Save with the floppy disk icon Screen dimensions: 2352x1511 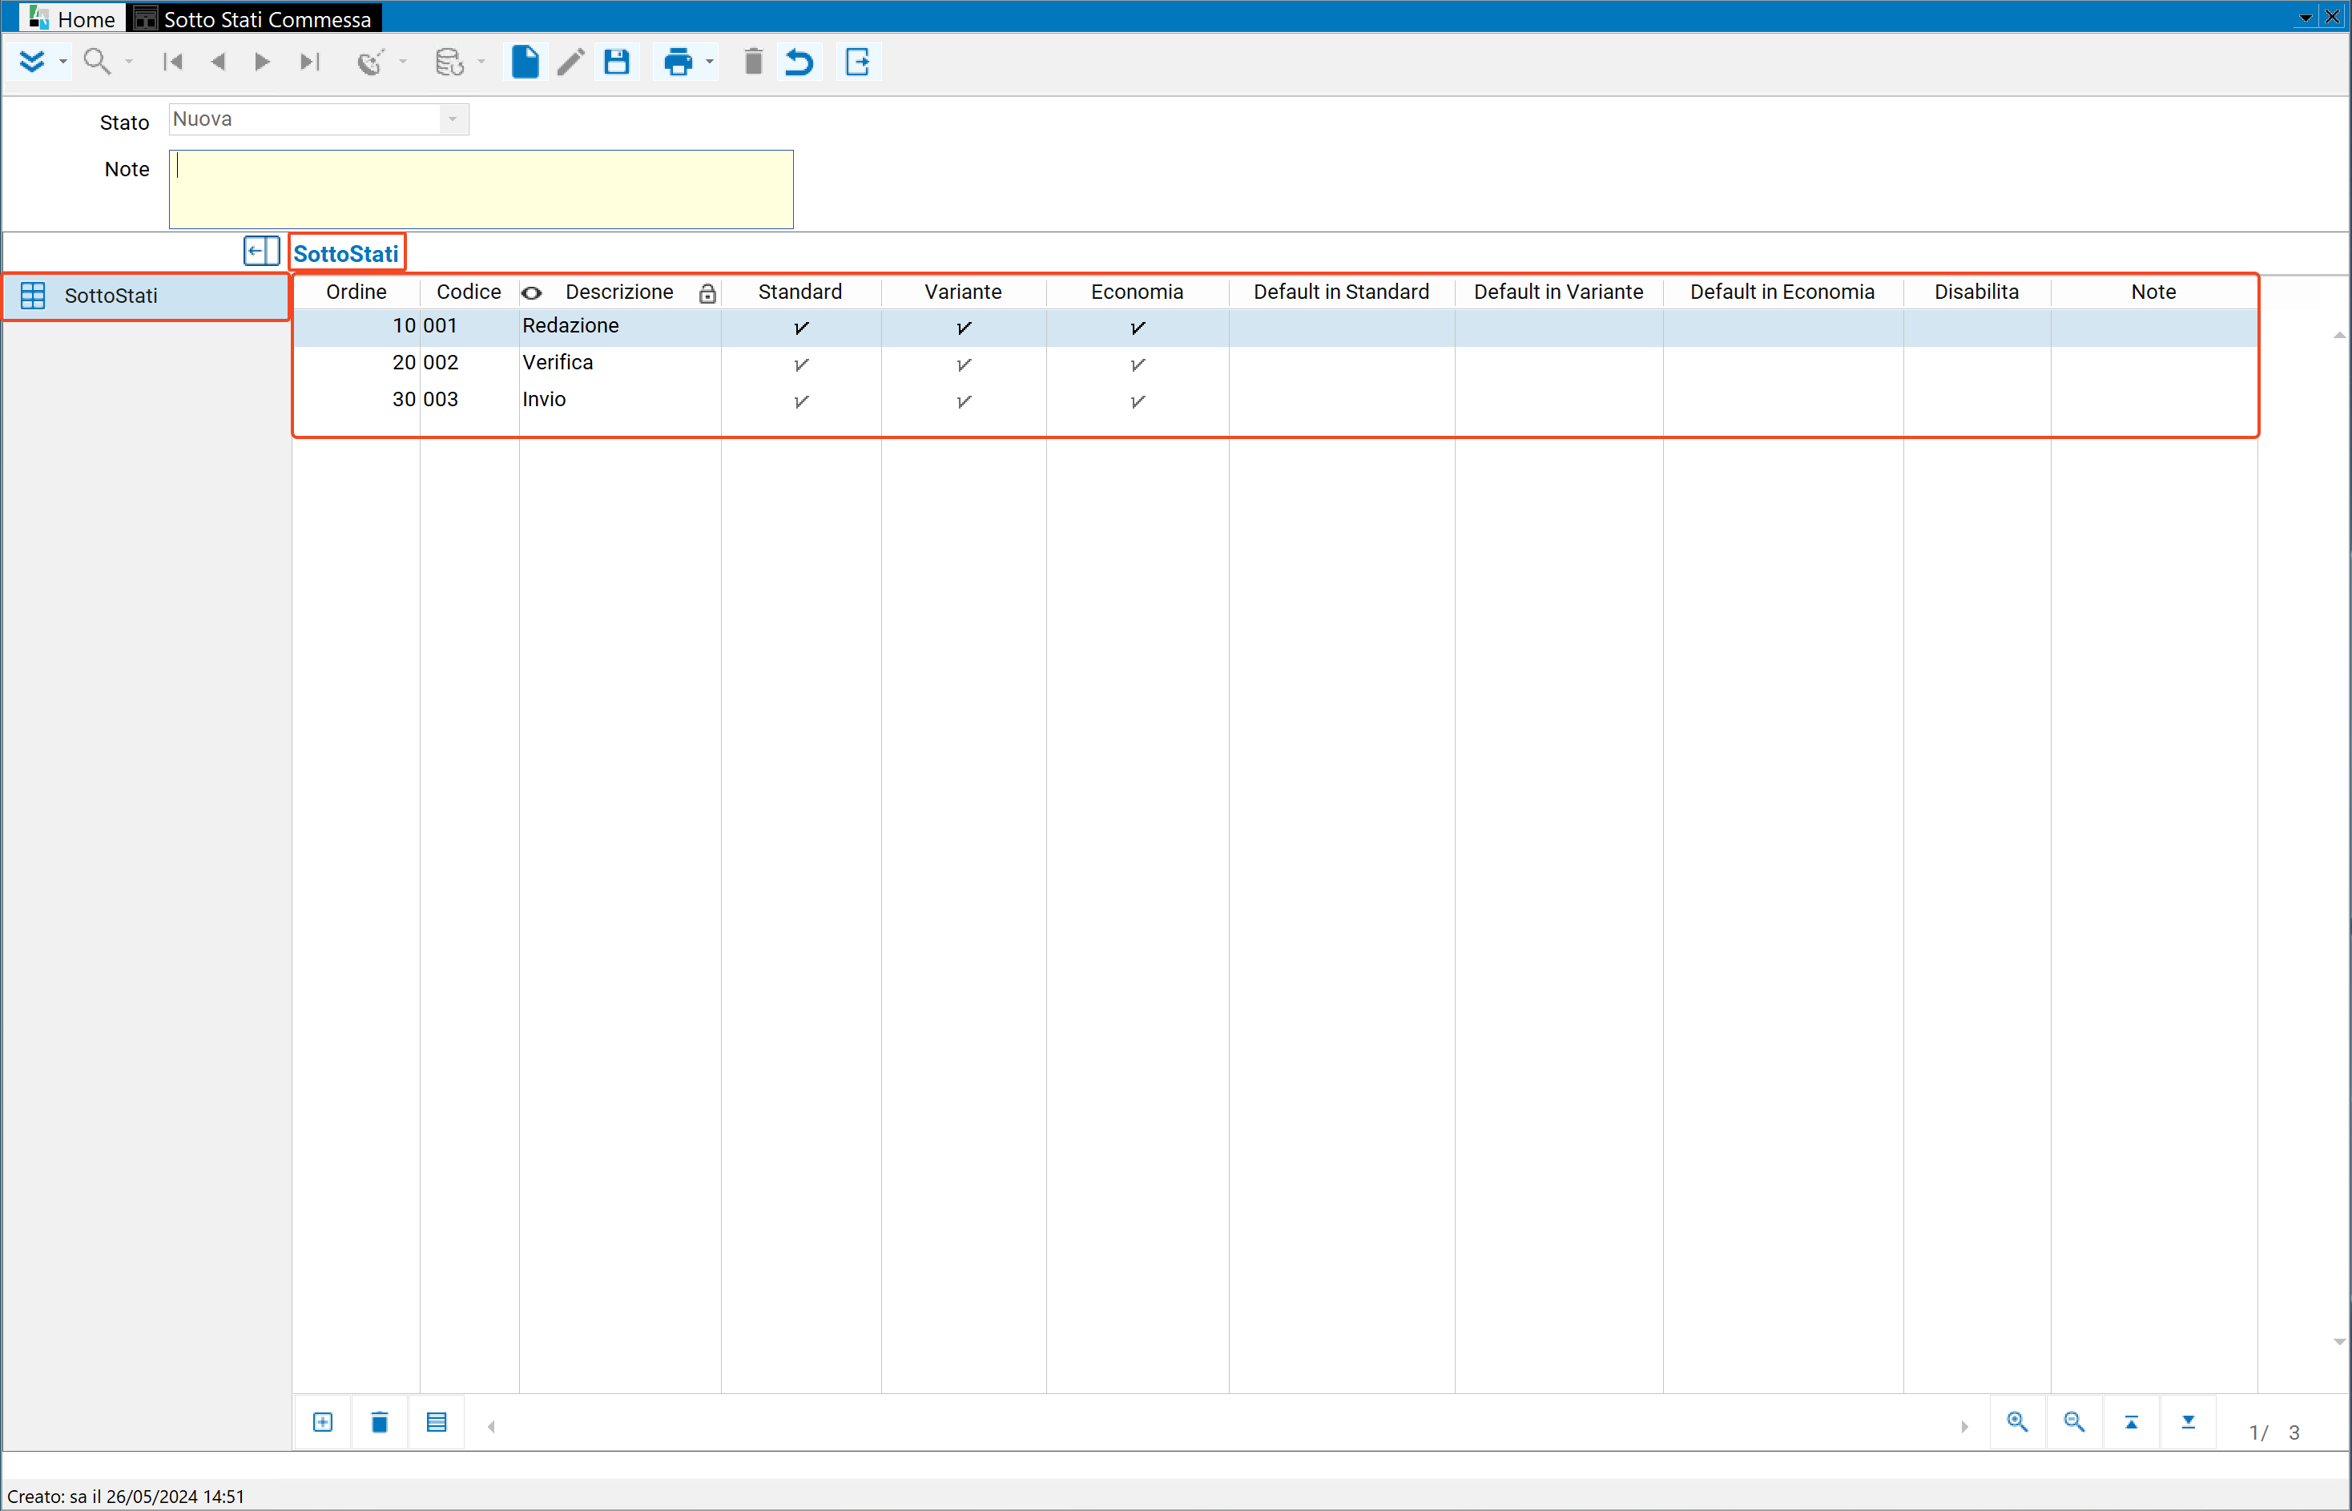[616, 62]
